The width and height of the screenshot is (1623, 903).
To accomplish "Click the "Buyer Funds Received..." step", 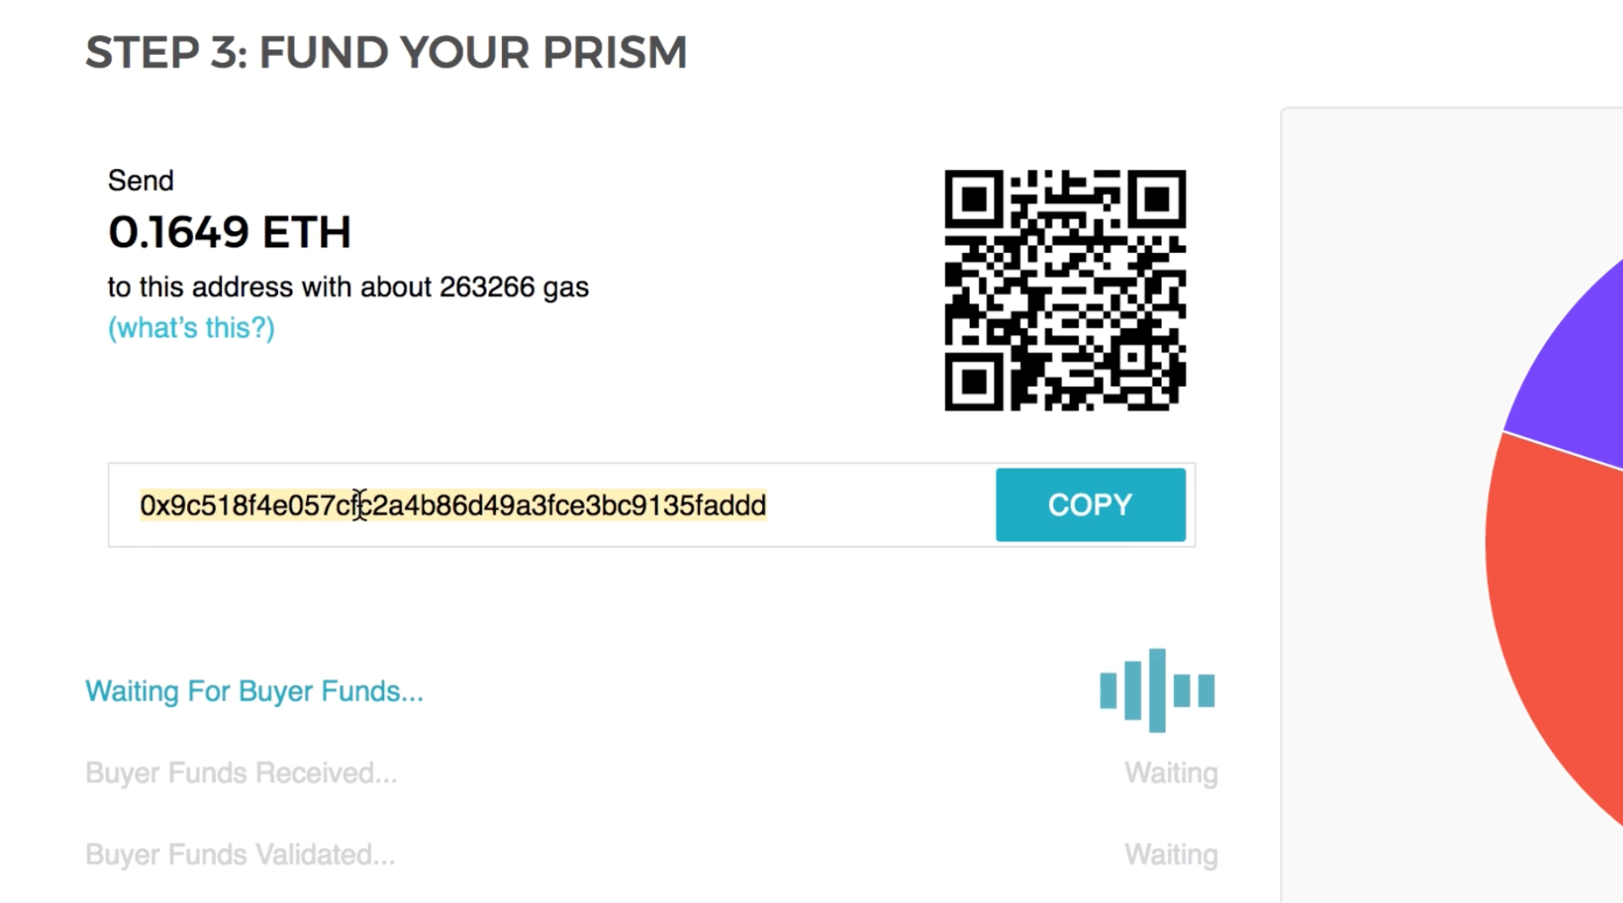I will point(241,773).
